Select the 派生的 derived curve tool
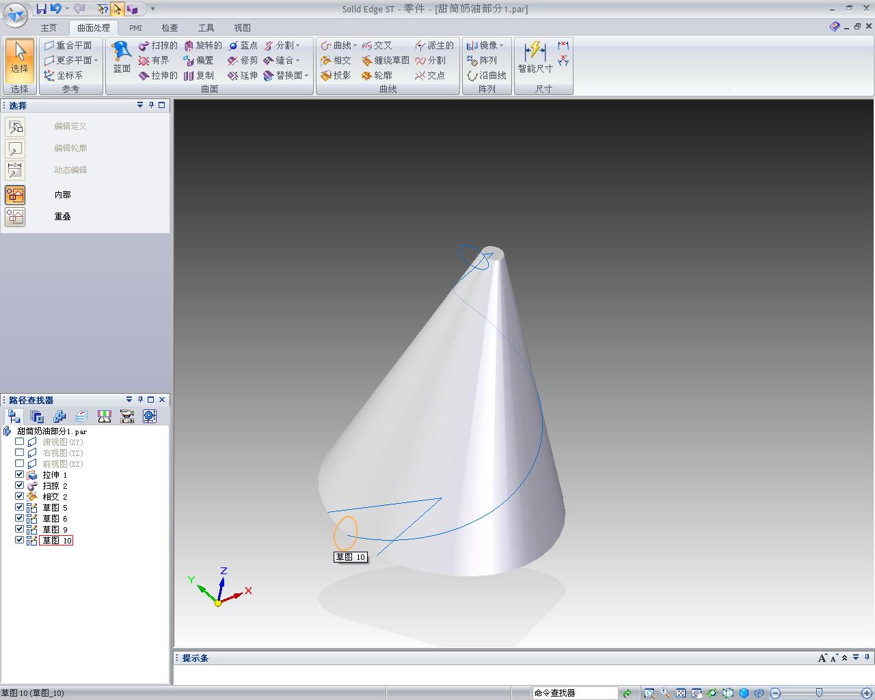Image resolution: width=875 pixels, height=700 pixels. click(x=434, y=45)
